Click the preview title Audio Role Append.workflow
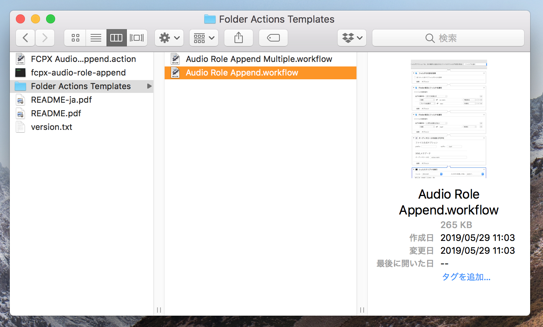Image resolution: width=543 pixels, height=327 pixels. tap(449, 202)
